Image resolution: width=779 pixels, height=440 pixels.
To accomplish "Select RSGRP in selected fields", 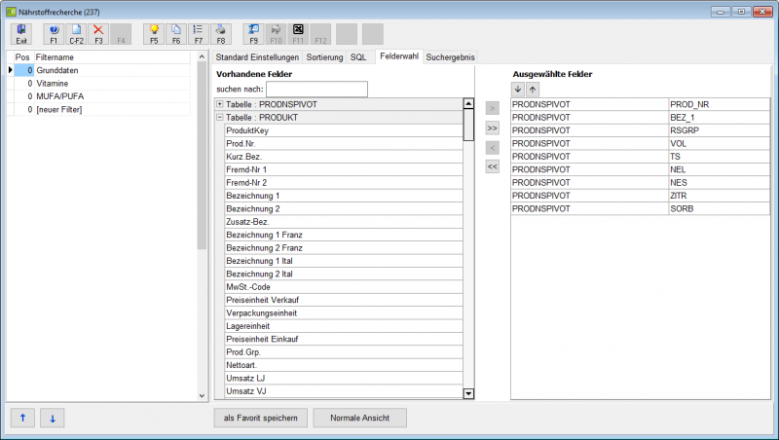I will (x=719, y=130).
